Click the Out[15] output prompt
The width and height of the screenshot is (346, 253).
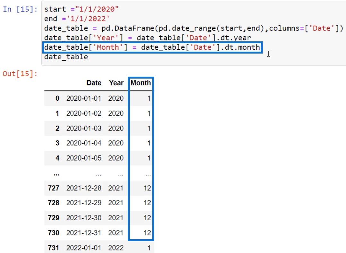[x=20, y=74]
